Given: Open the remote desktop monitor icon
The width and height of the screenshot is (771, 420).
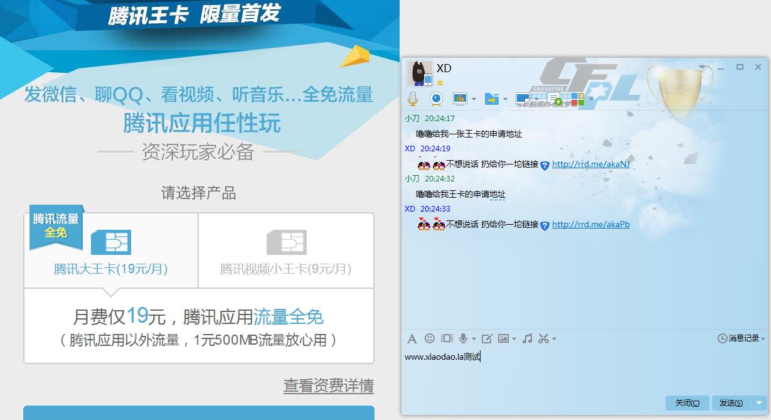Looking at the screenshot, I should pyautogui.click(x=523, y=99).
